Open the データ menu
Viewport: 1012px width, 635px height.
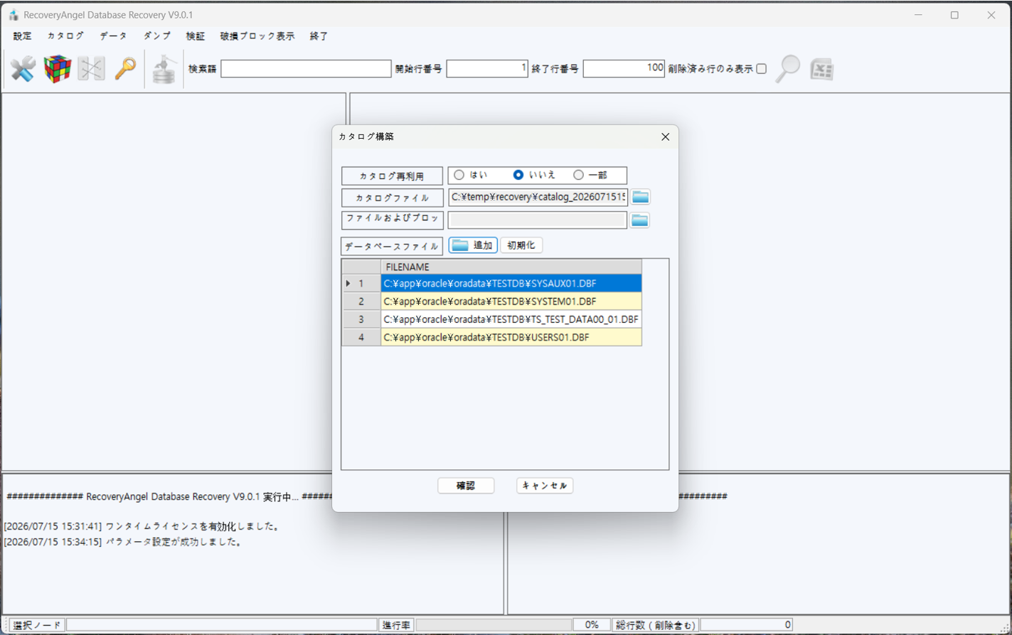tap(113, 36)
